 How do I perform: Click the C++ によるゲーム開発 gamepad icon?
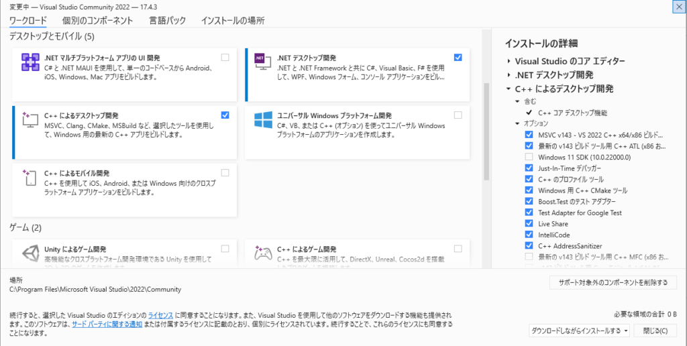point(263,253)
